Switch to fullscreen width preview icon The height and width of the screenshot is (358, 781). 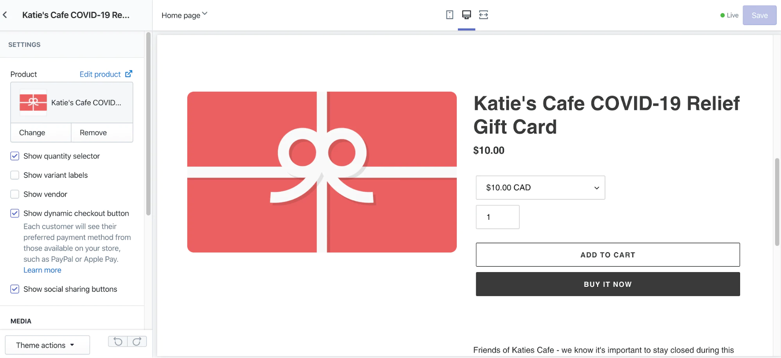point(484,15)
